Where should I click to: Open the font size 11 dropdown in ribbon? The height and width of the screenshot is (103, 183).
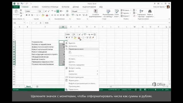pyautogui.click(x=43, y=11)
